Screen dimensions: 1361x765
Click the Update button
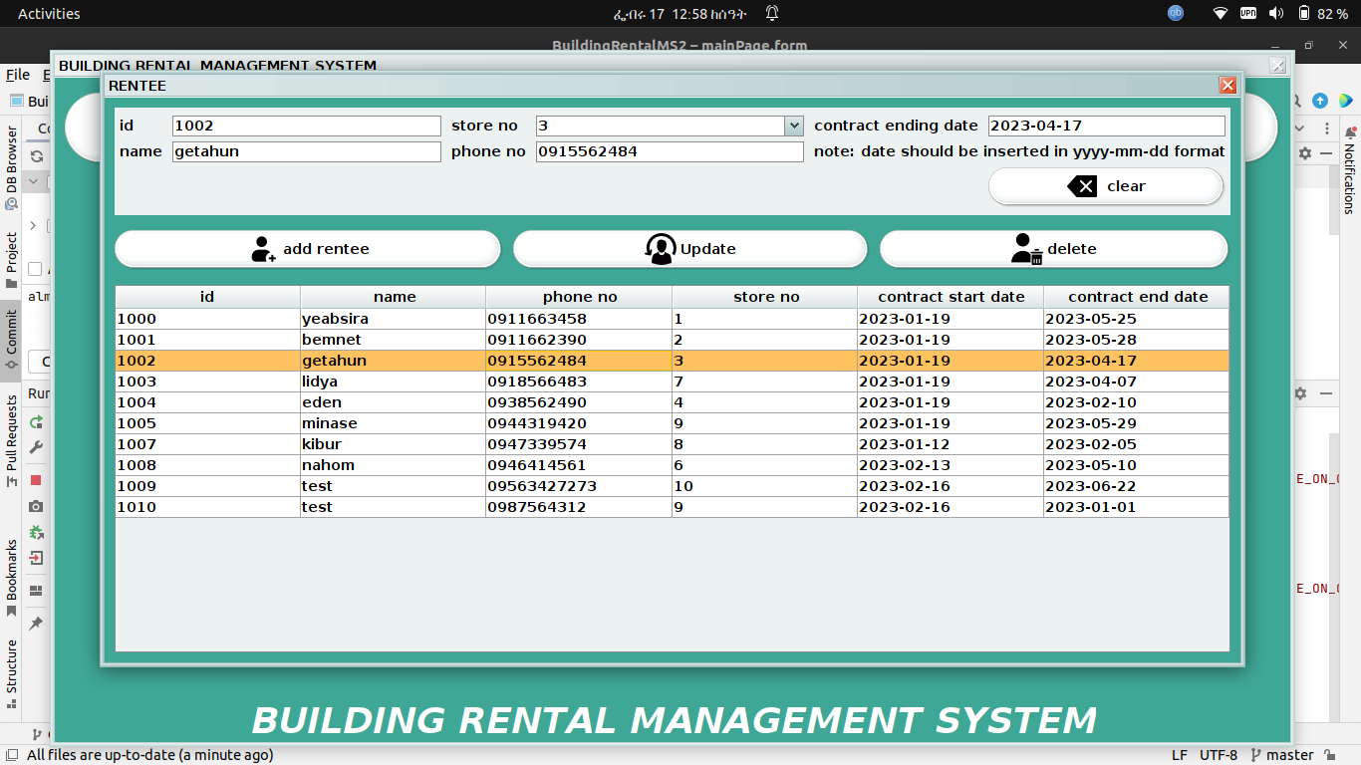(x=689, y=248)
